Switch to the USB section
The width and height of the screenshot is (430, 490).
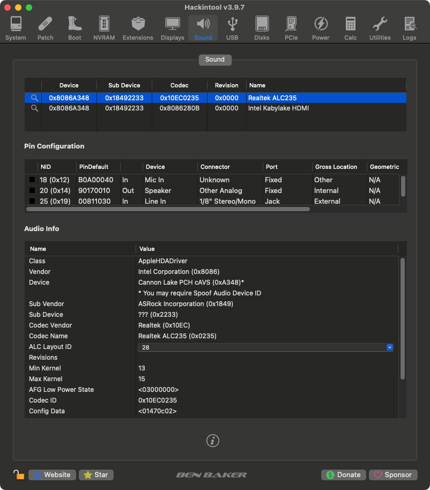click(x=232, y=28)
